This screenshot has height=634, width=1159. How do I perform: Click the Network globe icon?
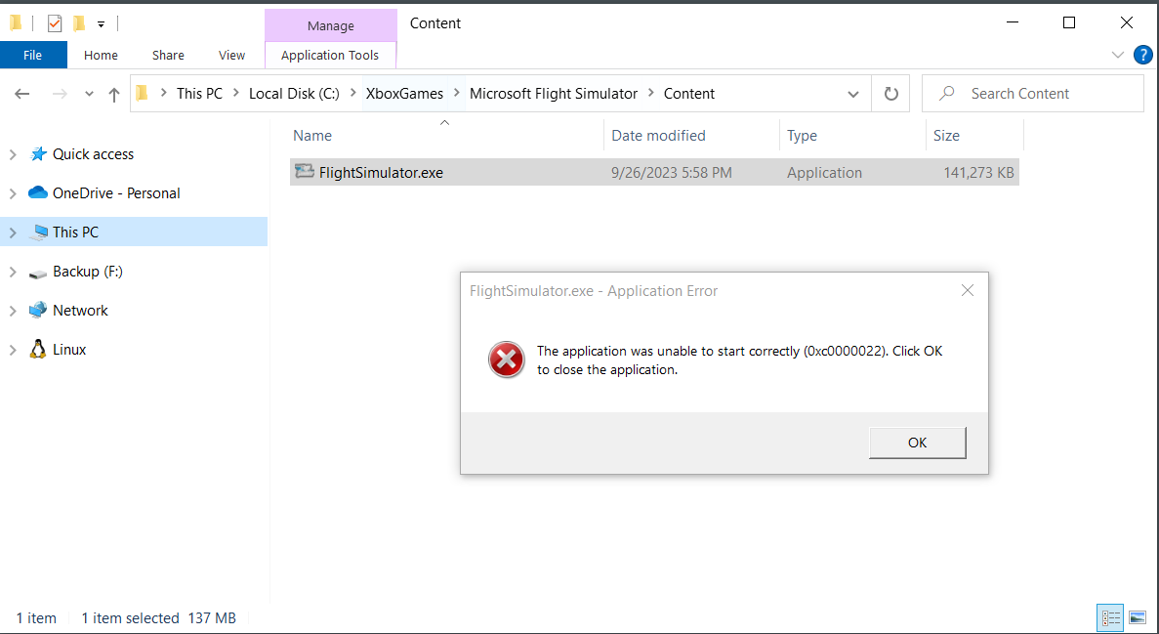[x=38, y=310]
